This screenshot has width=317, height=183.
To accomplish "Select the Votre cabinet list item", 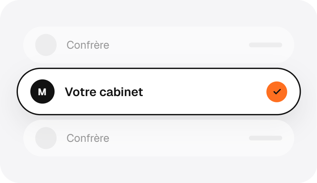I will 158,91.
